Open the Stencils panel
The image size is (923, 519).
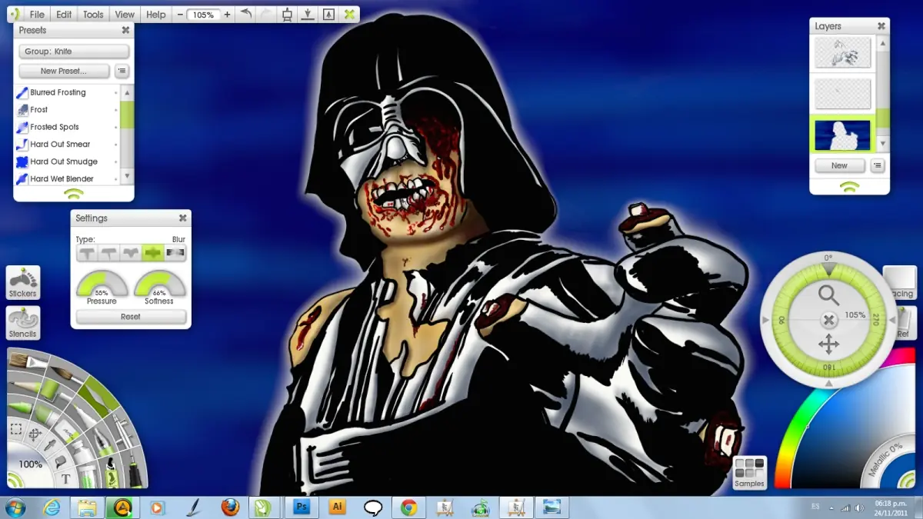point(22,323)
